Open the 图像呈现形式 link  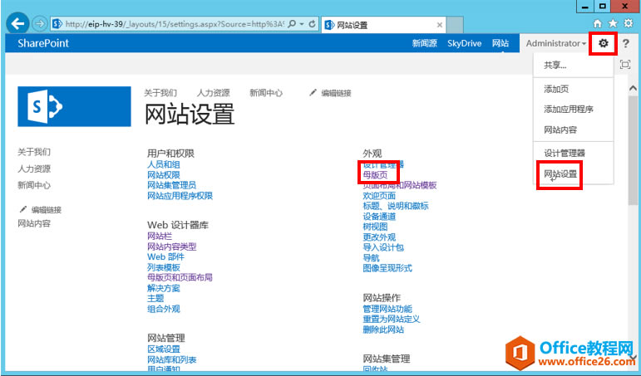387,268
